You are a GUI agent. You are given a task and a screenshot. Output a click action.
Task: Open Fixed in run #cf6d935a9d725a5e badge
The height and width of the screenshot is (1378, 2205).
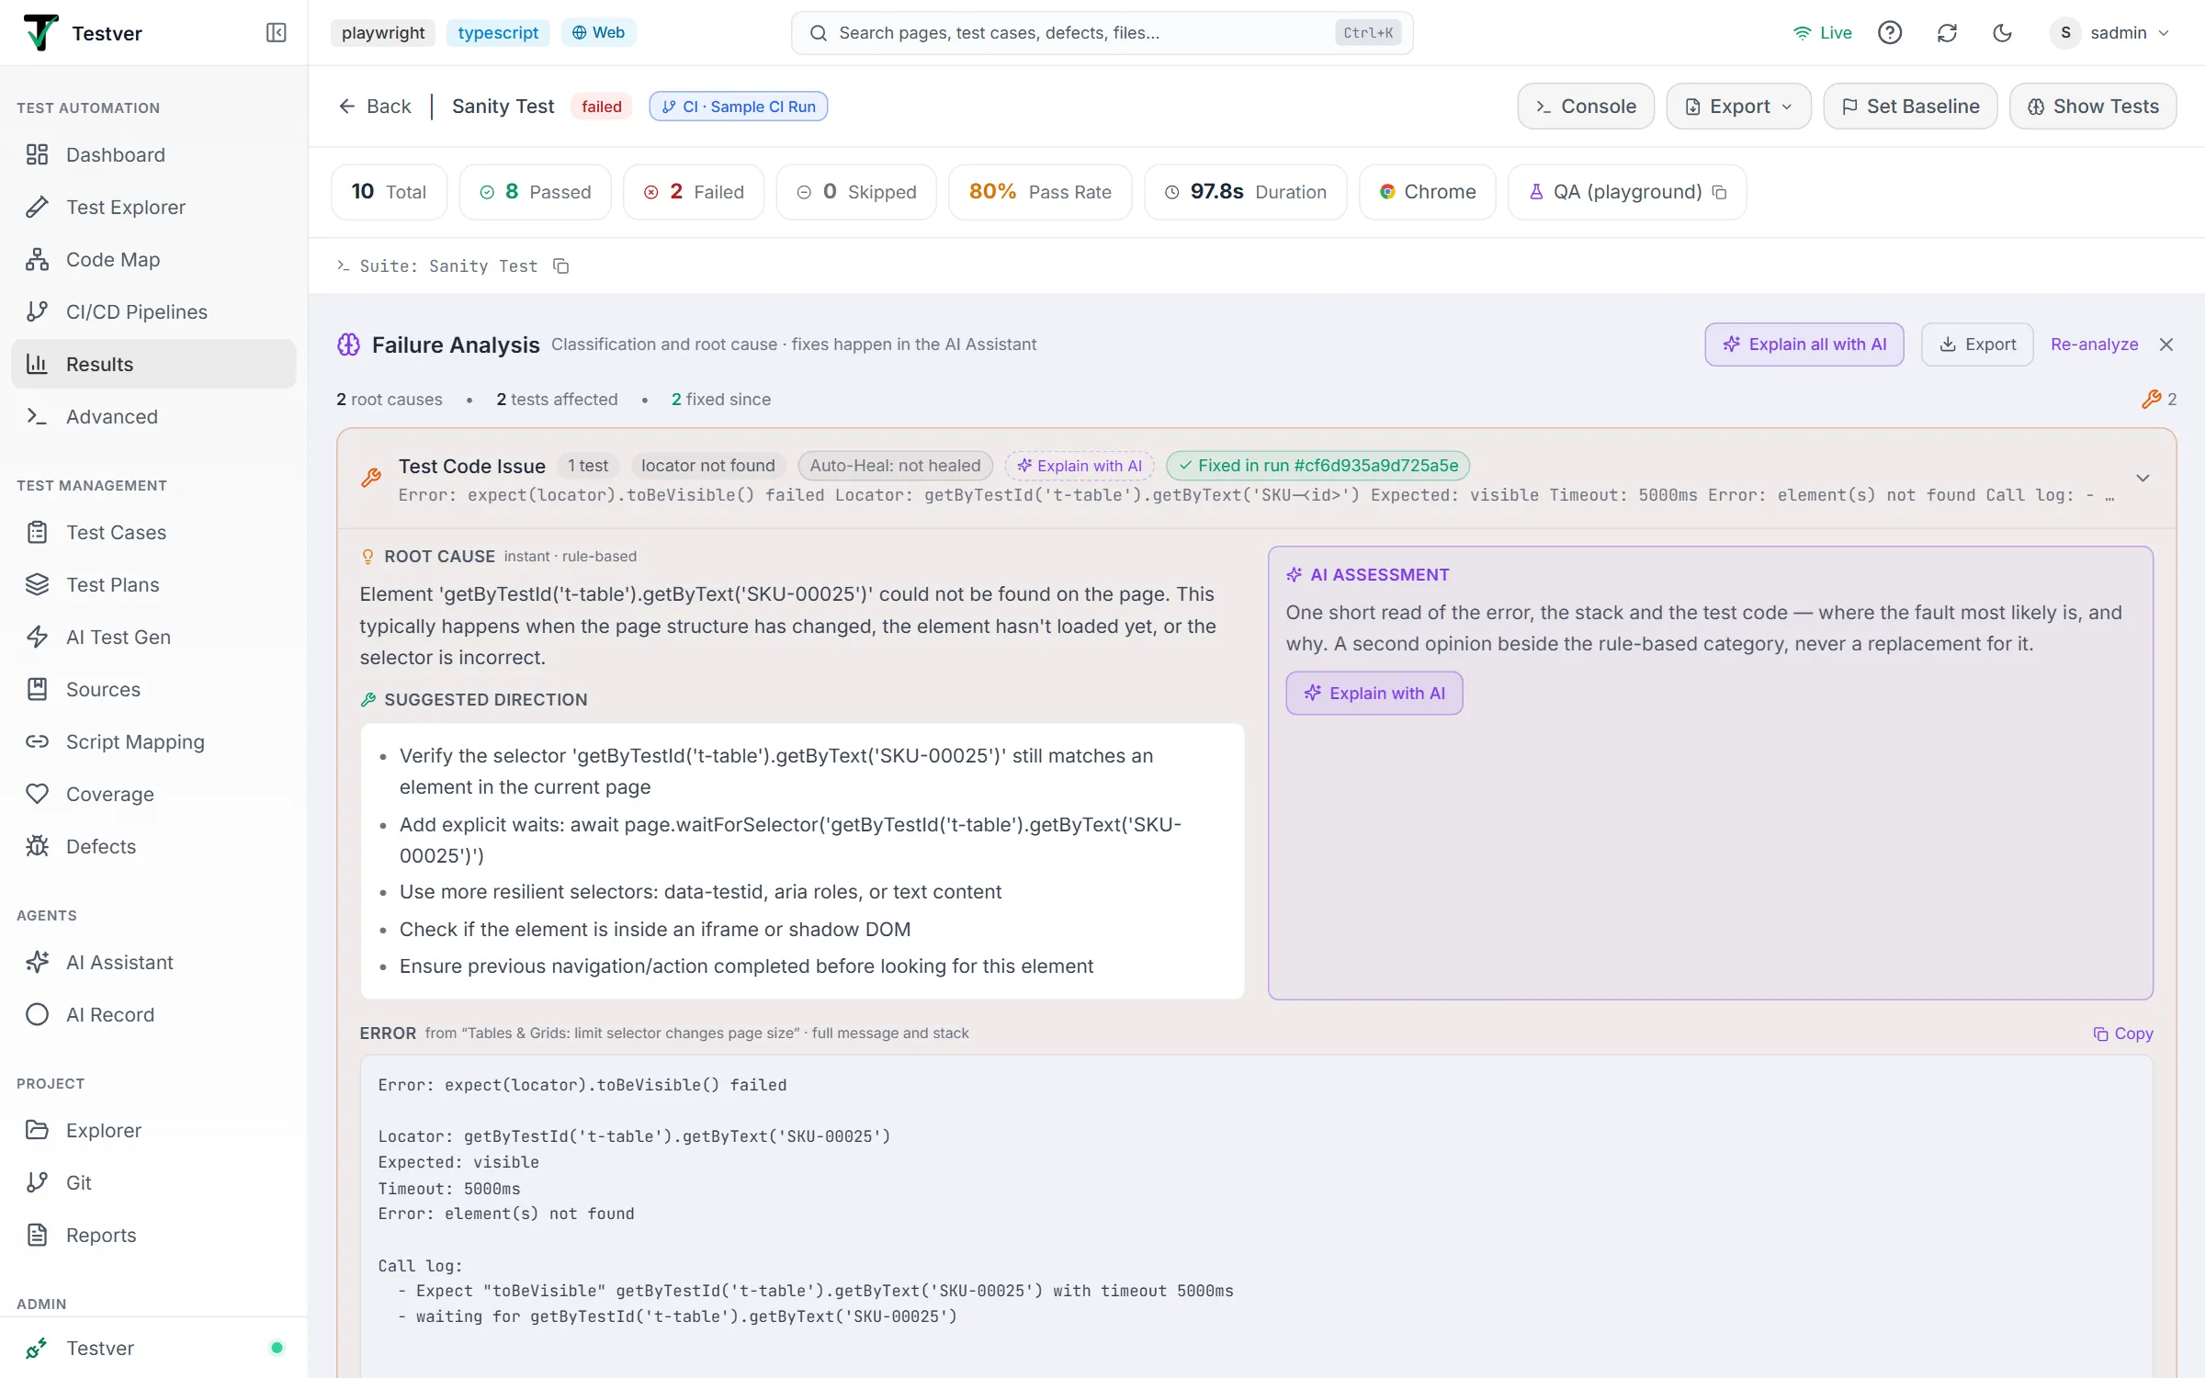(x=1317, y=466)
